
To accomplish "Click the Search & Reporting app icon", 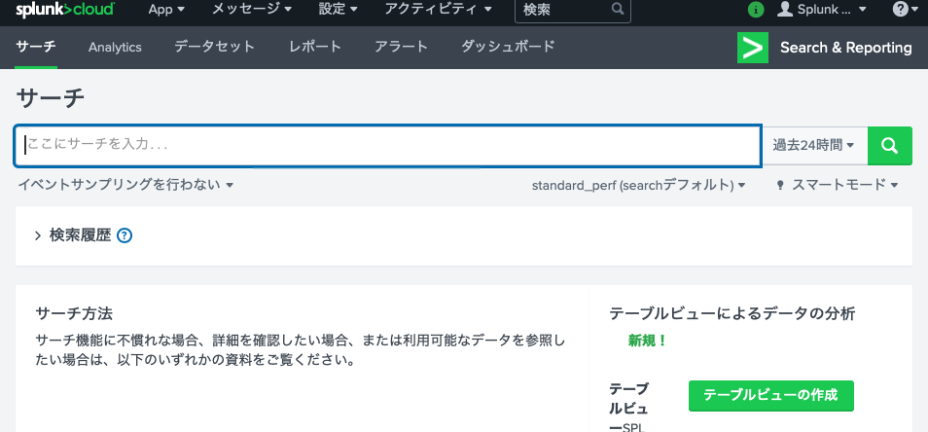I will 753,48.
